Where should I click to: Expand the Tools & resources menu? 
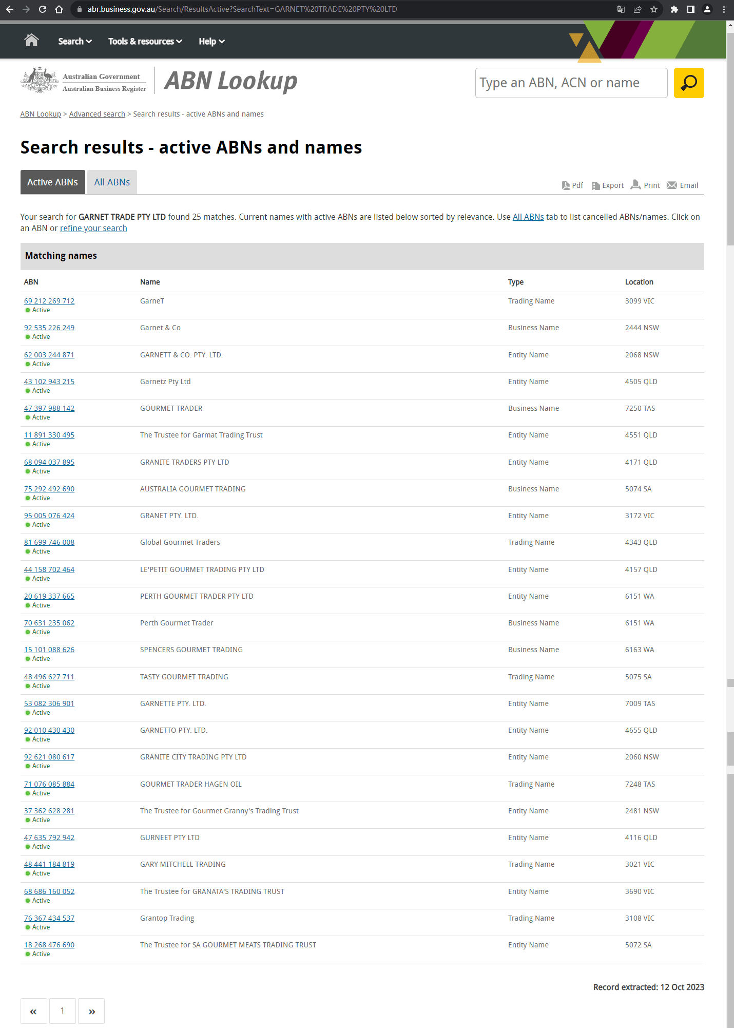pyautogui.click(x=145, y=41)
